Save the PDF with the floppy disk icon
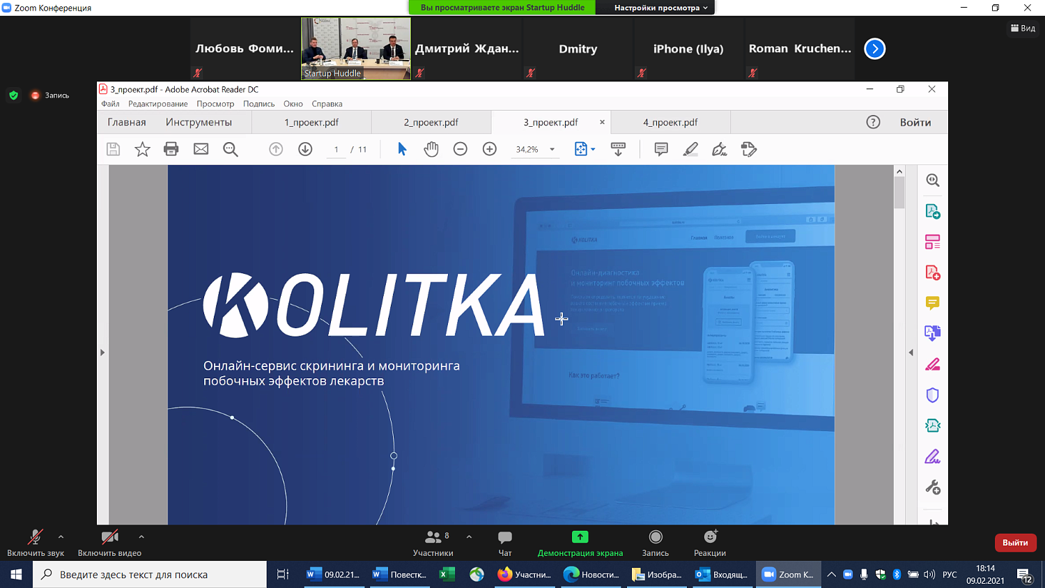 click(113, 149)
